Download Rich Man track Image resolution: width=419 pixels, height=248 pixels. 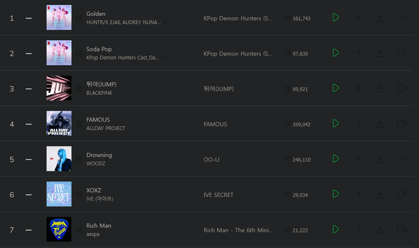[x=380, y=229]
